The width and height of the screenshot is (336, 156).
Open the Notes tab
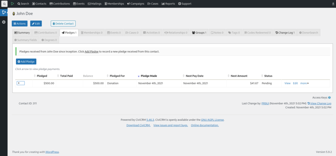pos(217,33)
